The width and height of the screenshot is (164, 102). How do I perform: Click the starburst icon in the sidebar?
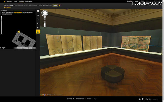(x=38, y=15)
